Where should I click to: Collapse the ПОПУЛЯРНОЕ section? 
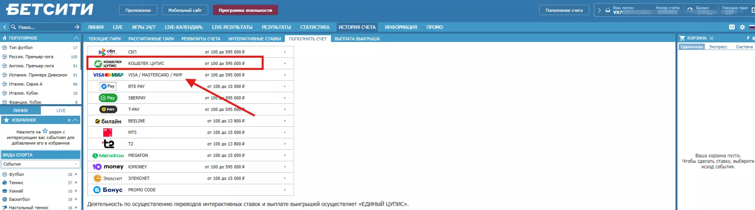click(x=76, y=38)
